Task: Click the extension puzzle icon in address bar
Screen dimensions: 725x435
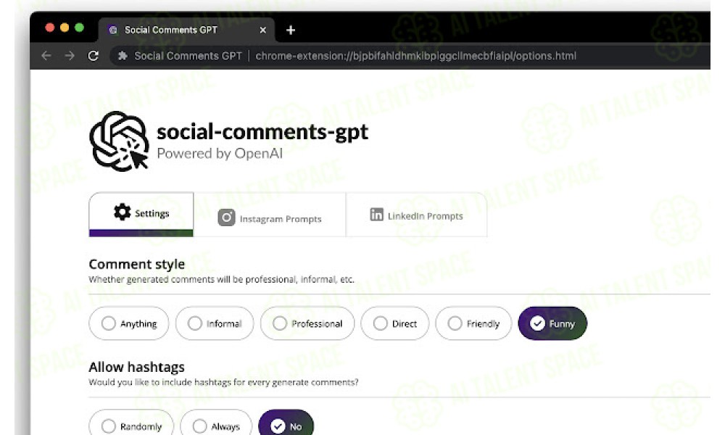Action: (x=123, y=56)
